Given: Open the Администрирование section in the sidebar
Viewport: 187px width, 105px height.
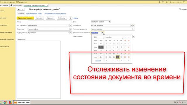Looking at the screenshot, I should [6, 32].
